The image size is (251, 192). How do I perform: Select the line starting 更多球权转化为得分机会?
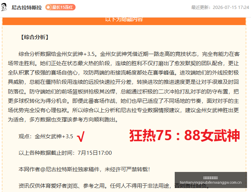pyautogui.click(x=124, y=101)
